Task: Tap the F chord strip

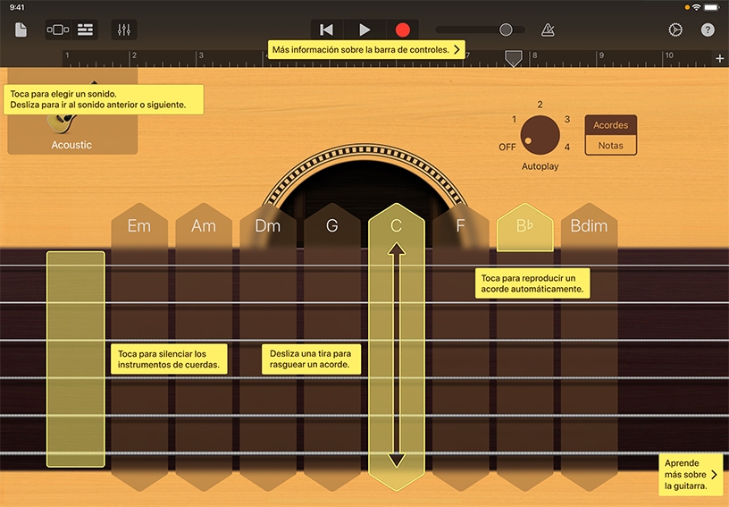Action: tap(460, 347)
